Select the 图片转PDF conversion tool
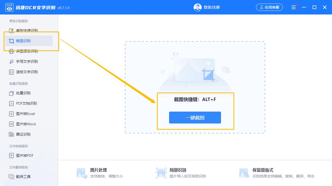Screen dimensions: 332x186 [x=23, y=155]
